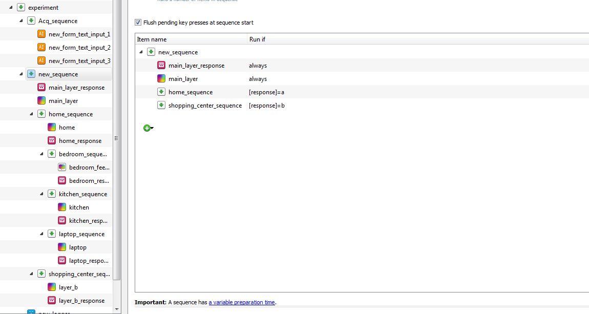This screenshot has height=314, width=589.
Task: Open the green plus add-item dropdown
Action: [149, 128]
